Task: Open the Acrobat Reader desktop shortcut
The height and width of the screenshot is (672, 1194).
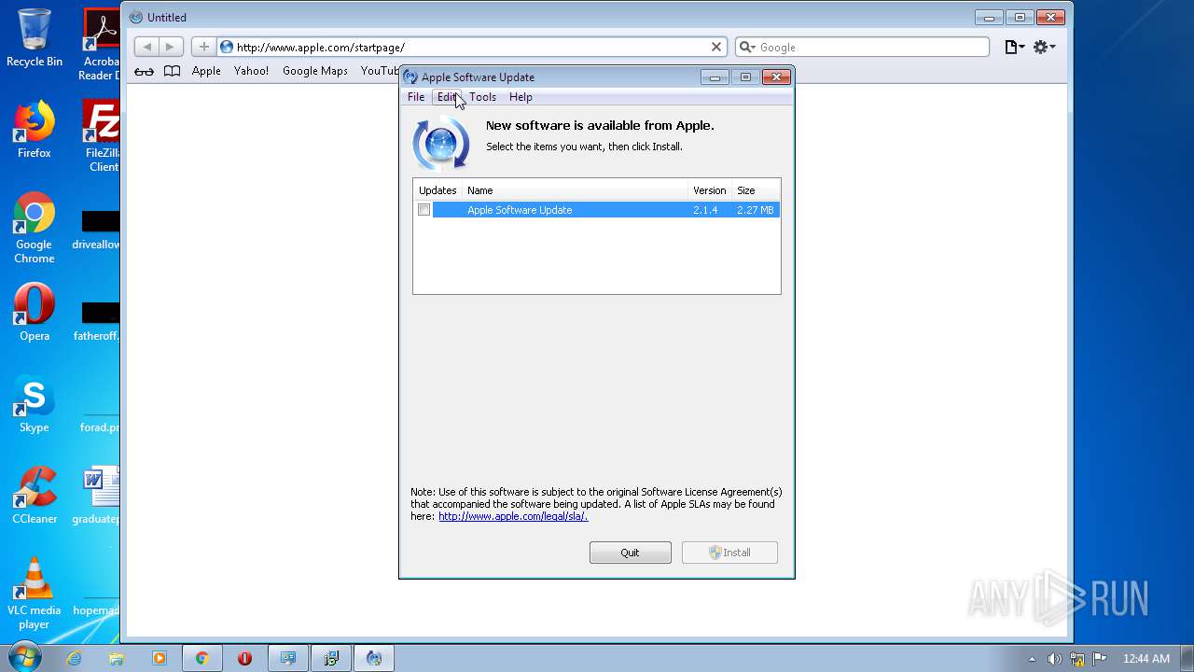Action: click(x=101, y=44)
